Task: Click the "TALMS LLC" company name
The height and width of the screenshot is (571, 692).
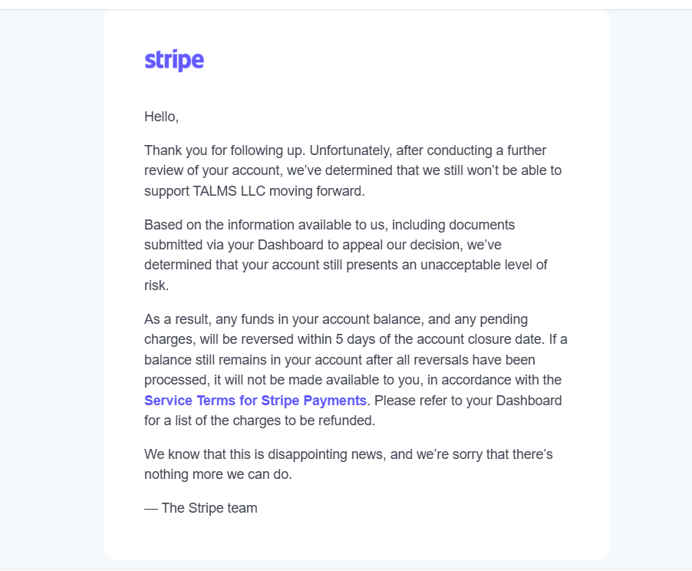Action: coord(229,191)
